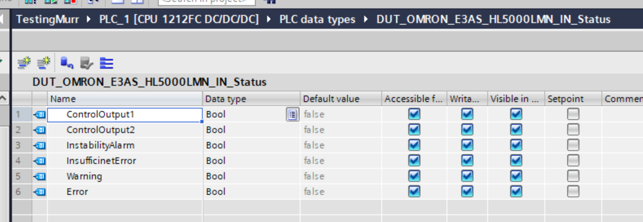Toggle Writable checkbox for ControlOutput2
The height and width of the screenshot is (222, 643).
coord(467,130)
